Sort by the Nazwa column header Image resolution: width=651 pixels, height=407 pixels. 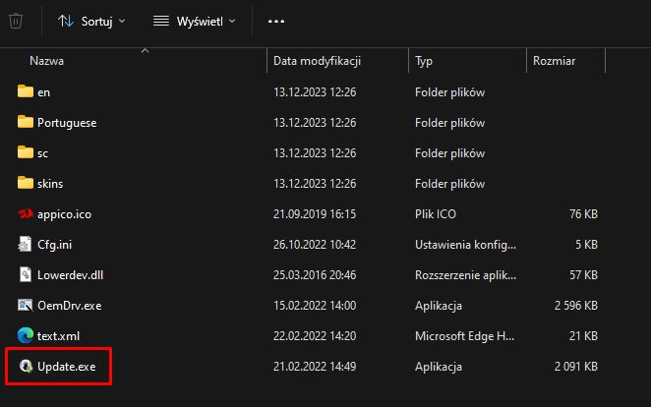click(46, 61)
